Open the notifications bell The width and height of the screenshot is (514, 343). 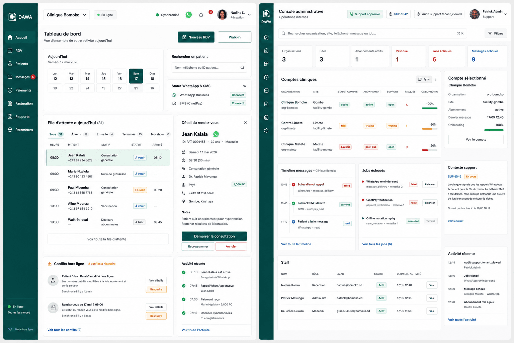(201, 15)
